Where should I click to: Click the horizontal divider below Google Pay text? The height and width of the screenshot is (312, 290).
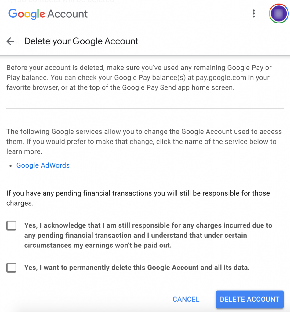pos(145,109)
